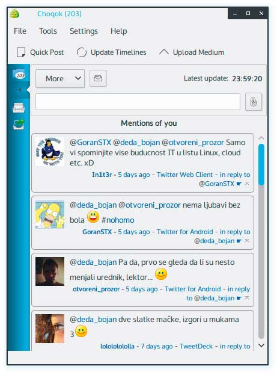
Task: Open lolololololla author link
Action: [x=117, y=346]
